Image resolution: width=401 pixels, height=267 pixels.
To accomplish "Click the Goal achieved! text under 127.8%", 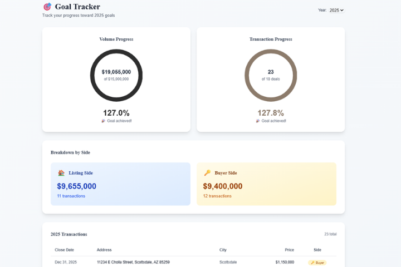I will tap(274, 121).
